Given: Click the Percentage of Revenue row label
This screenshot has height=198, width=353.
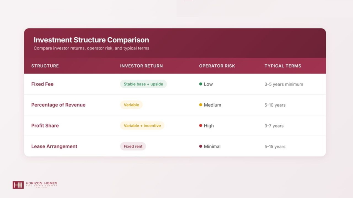Looking at the screenshot, I should (58, 105).
